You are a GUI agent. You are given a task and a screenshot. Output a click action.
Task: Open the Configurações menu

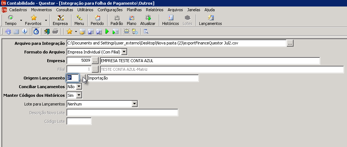click(x=110, y=10)
